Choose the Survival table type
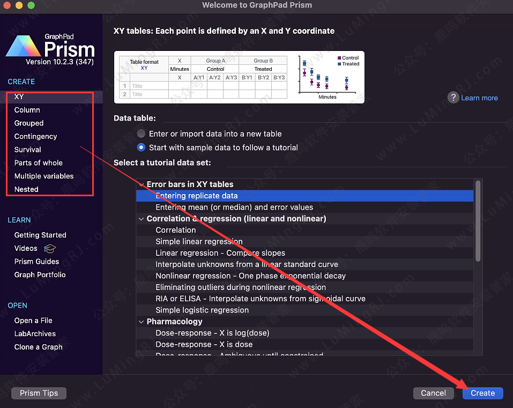513x408 pixels. pos(28,150)
